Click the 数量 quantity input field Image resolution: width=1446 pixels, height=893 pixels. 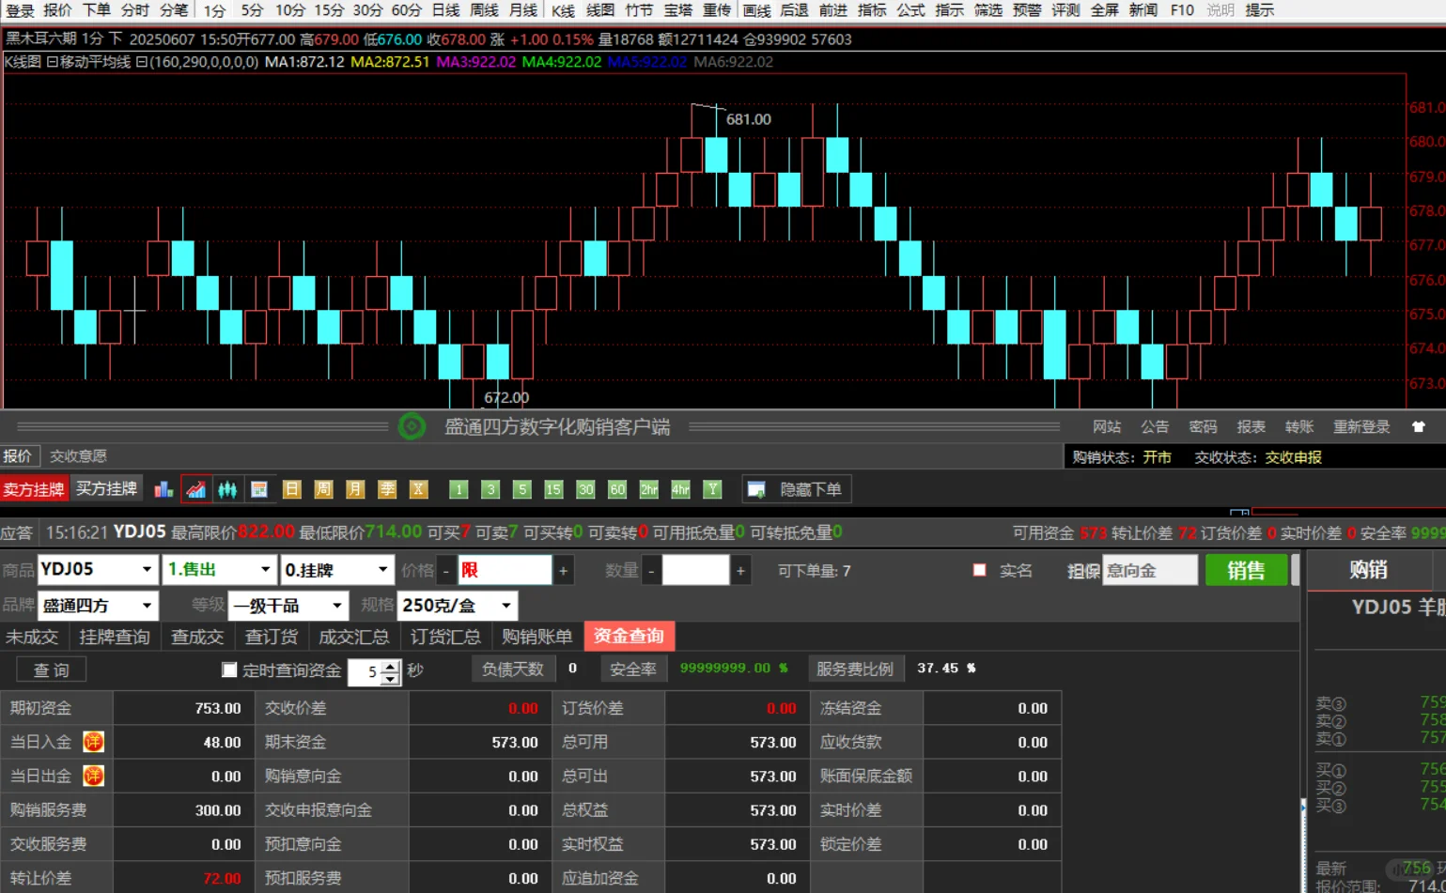click(x=695, y=570)
